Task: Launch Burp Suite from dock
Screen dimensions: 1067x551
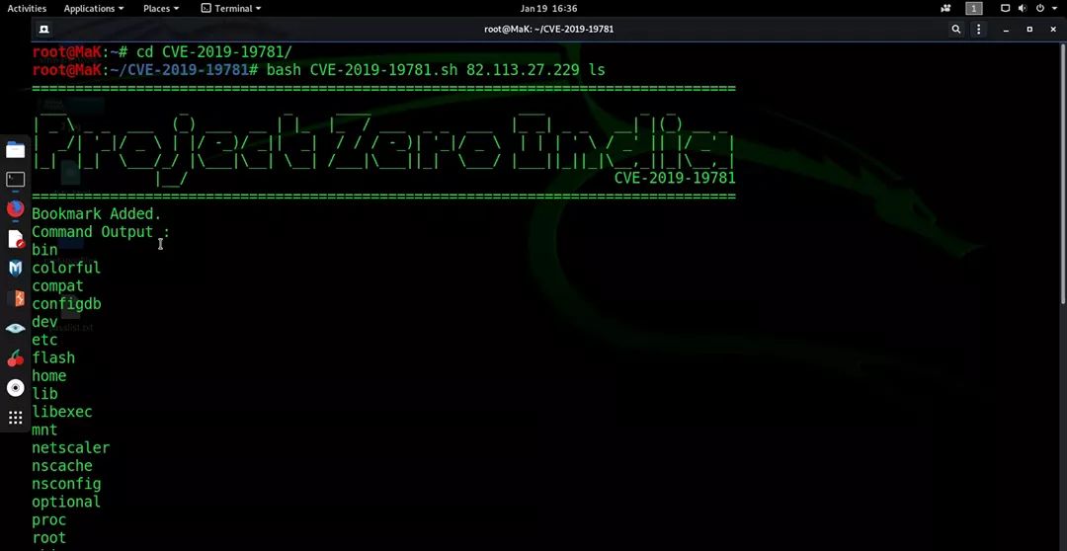Action: 16,298
